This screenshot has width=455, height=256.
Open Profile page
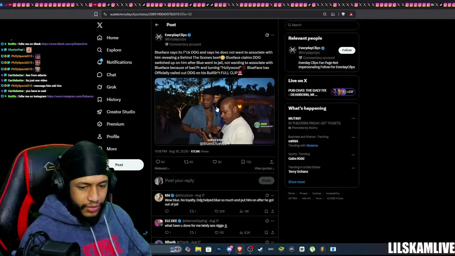(x=108, y=137)
